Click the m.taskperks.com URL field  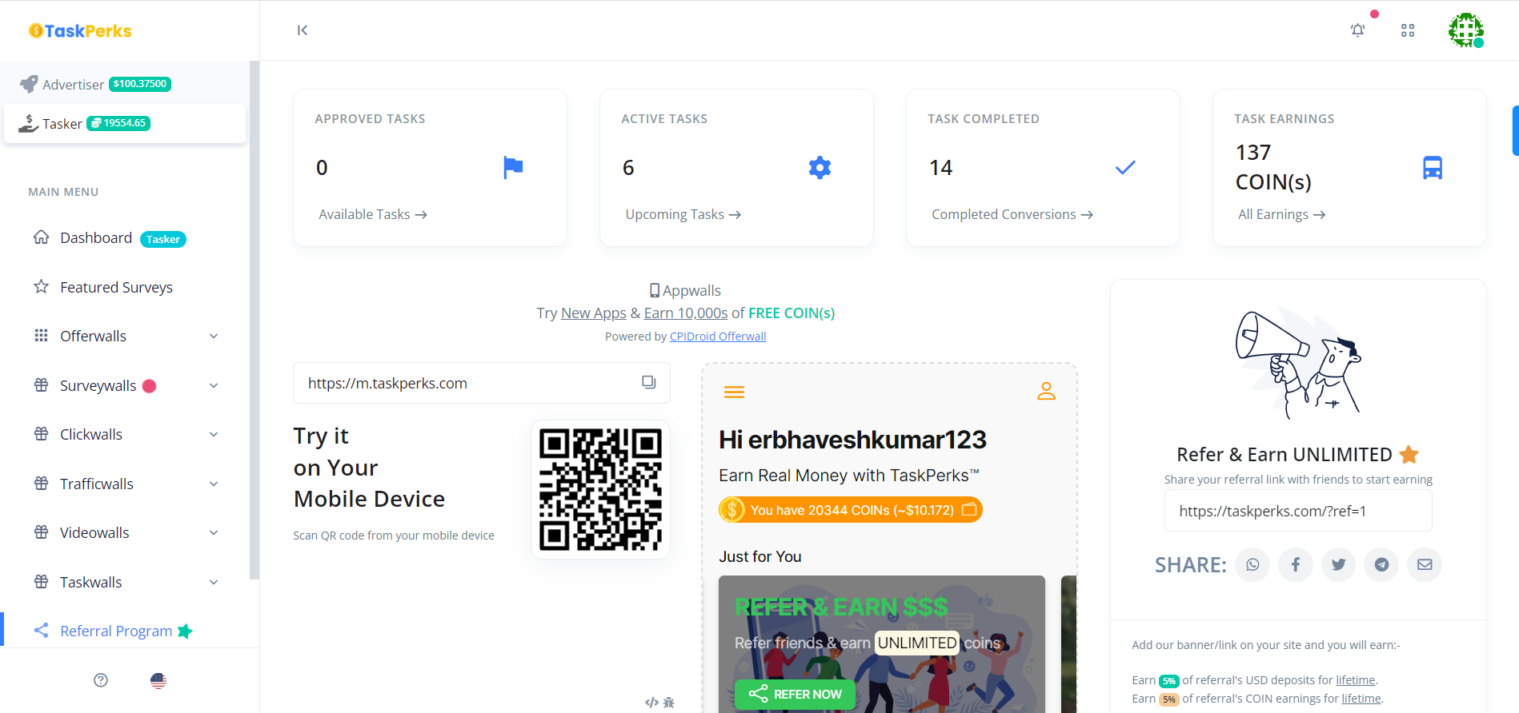482,383
